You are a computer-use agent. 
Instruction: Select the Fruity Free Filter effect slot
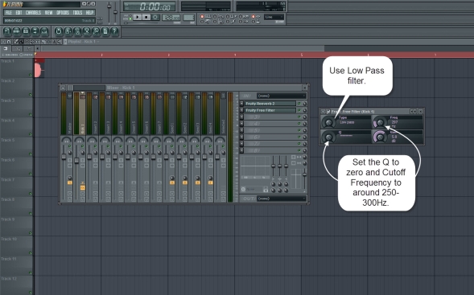pos(270,110)
